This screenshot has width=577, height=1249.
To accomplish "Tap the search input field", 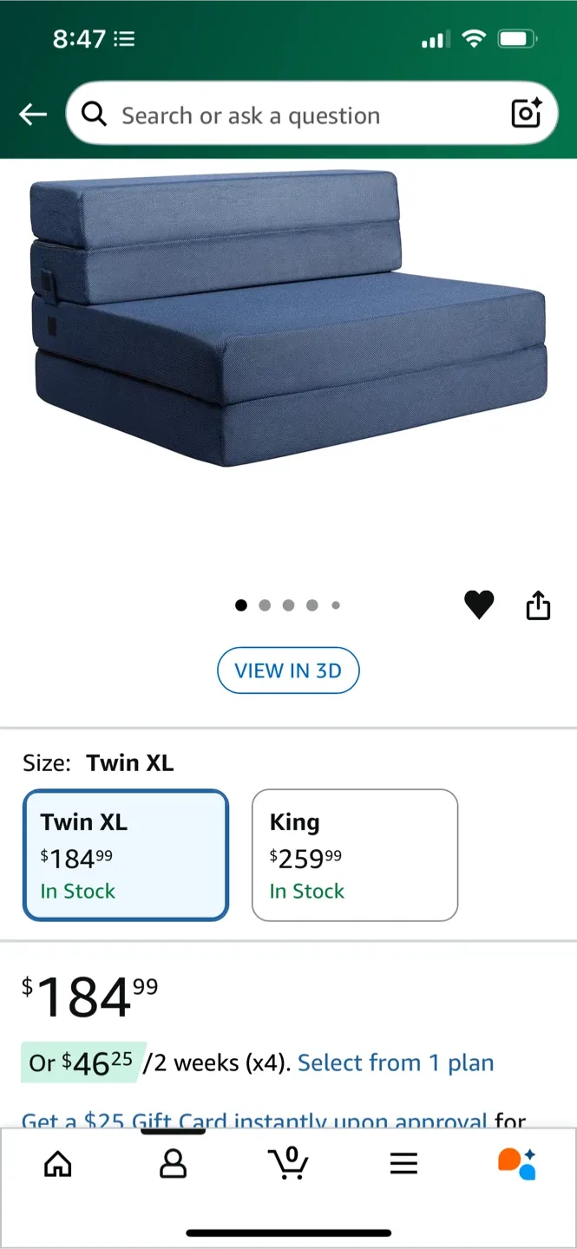I will [x=260, y=114].
